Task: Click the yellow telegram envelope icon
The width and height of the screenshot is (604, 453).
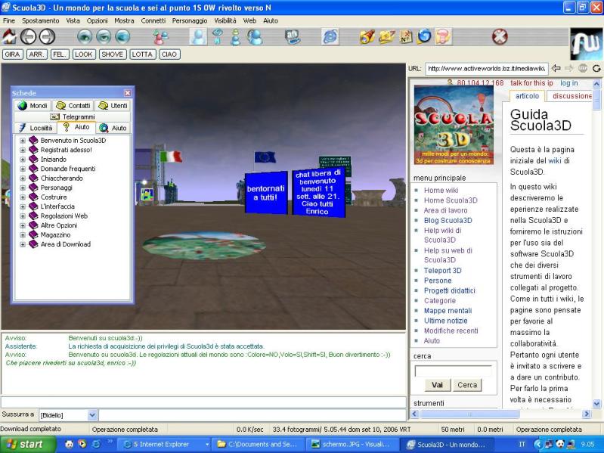Action: point(386,36)
